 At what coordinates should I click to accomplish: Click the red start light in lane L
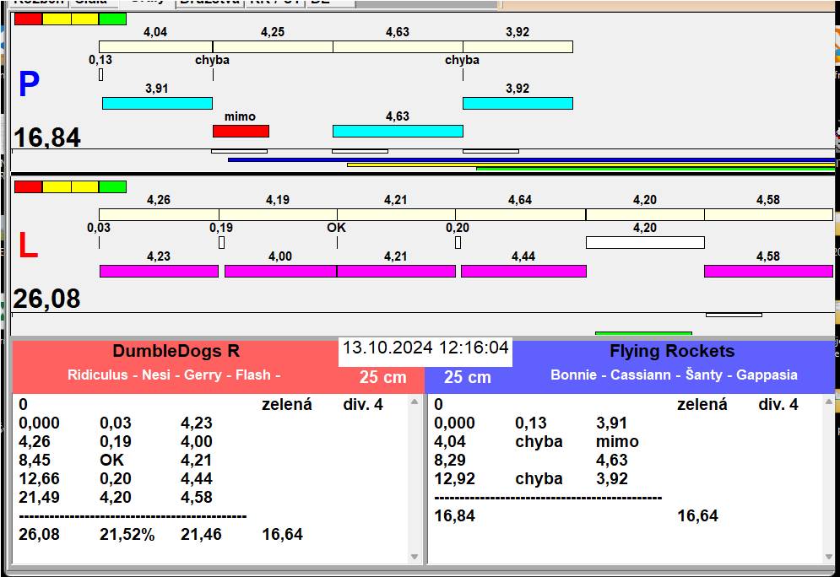[x=28, y=186]
